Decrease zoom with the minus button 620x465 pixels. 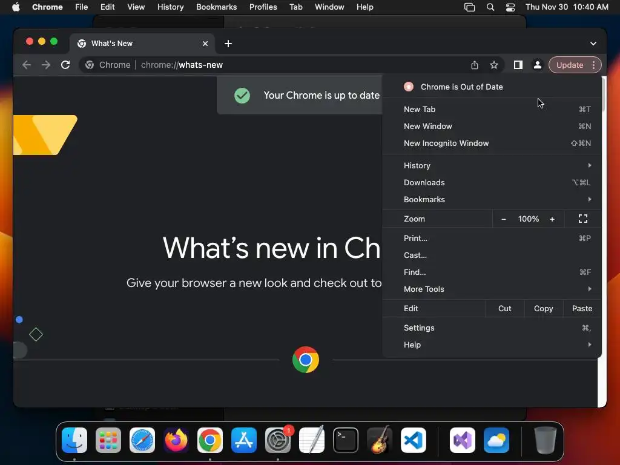pyautogui.click(x=503, y=219)
